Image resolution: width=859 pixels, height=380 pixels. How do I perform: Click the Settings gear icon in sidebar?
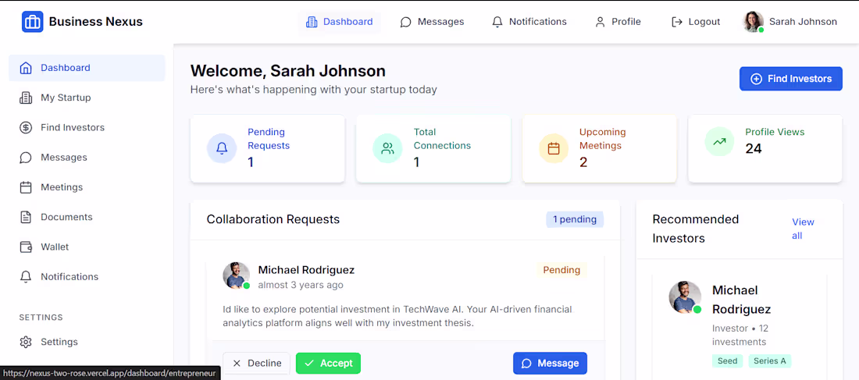click(26, 343)
